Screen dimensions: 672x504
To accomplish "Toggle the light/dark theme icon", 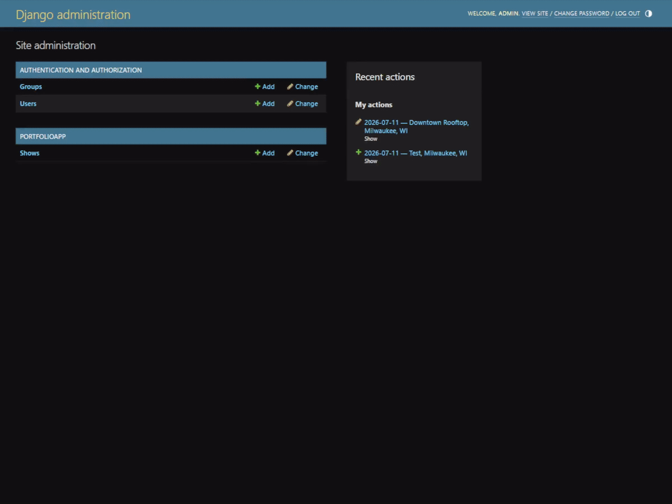I will point(648,13).
